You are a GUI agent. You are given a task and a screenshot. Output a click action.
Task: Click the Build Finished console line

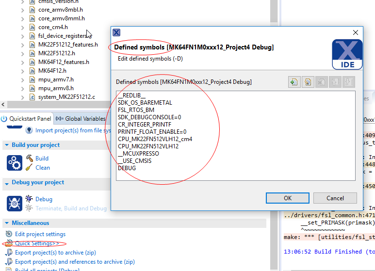(329, 252)
